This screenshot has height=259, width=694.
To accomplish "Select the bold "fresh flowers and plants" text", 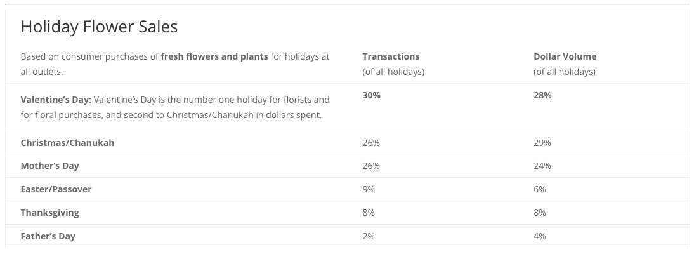I will (x=214, y=56).
